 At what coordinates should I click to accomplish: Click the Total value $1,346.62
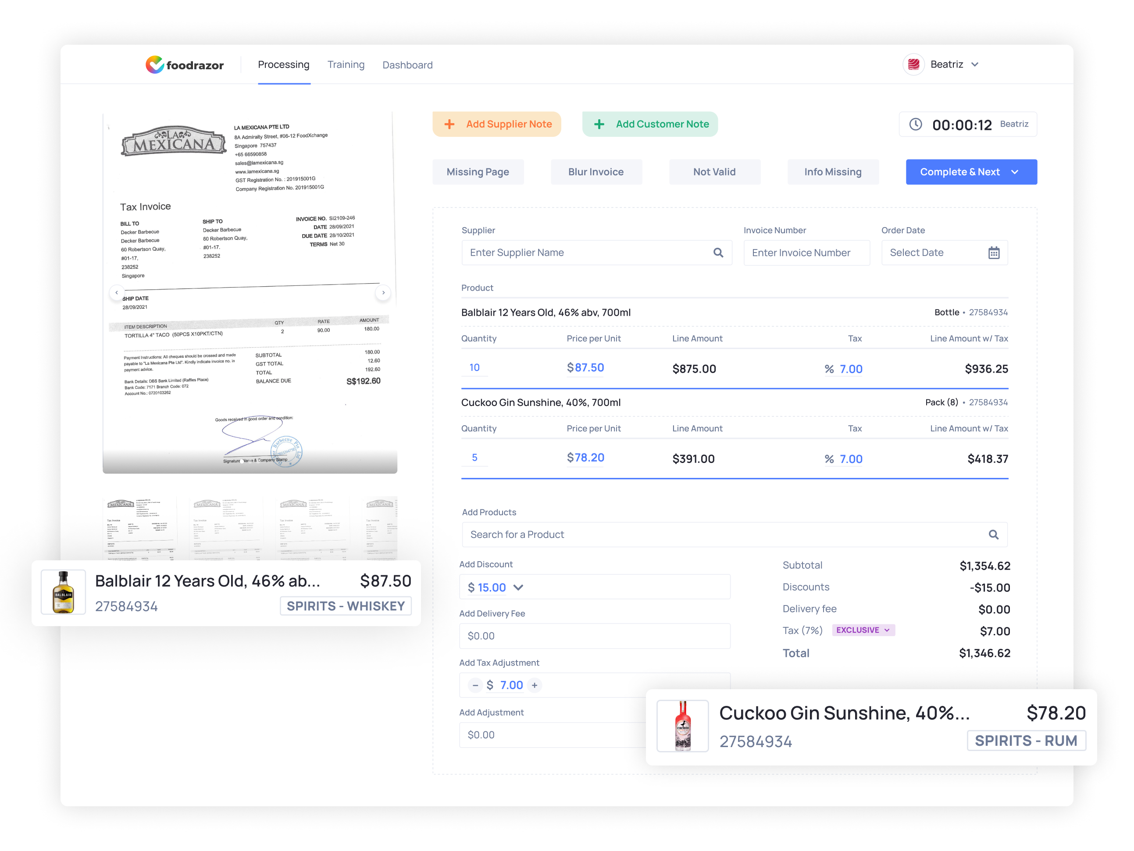click(x=985, y=653)
